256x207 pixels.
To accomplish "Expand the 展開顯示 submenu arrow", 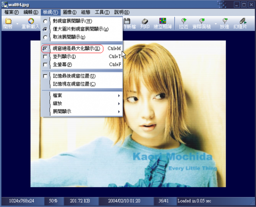I will (119, 112).
